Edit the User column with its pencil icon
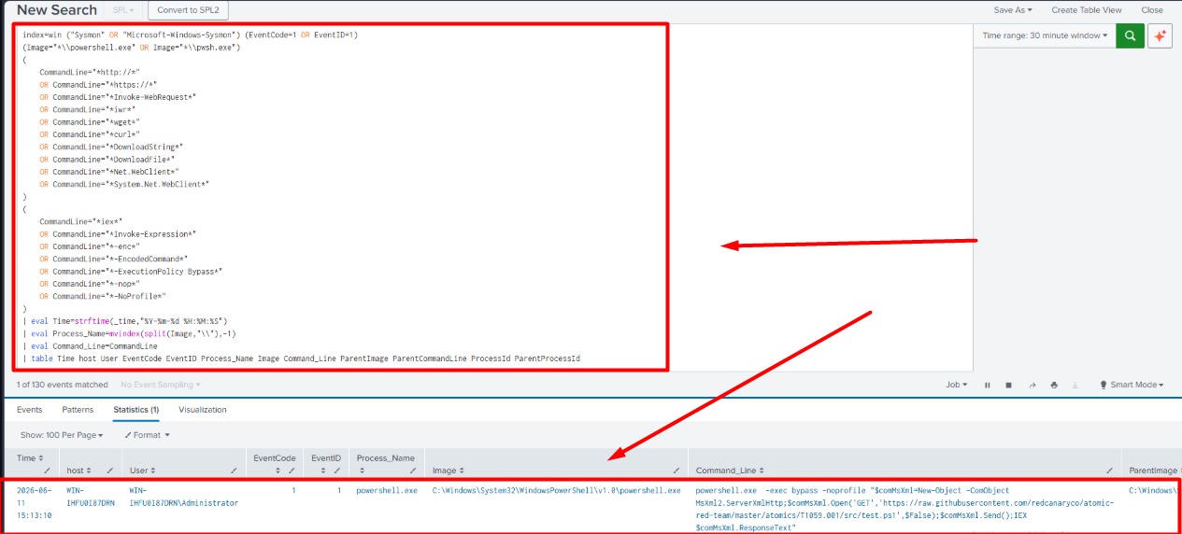Screen dimensions: 1182x534 pos(234,470)
